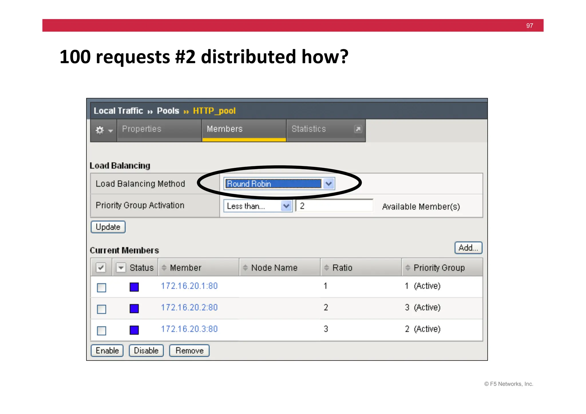Open the Load Balancing Method dropdown

click(x=279, y=184)
